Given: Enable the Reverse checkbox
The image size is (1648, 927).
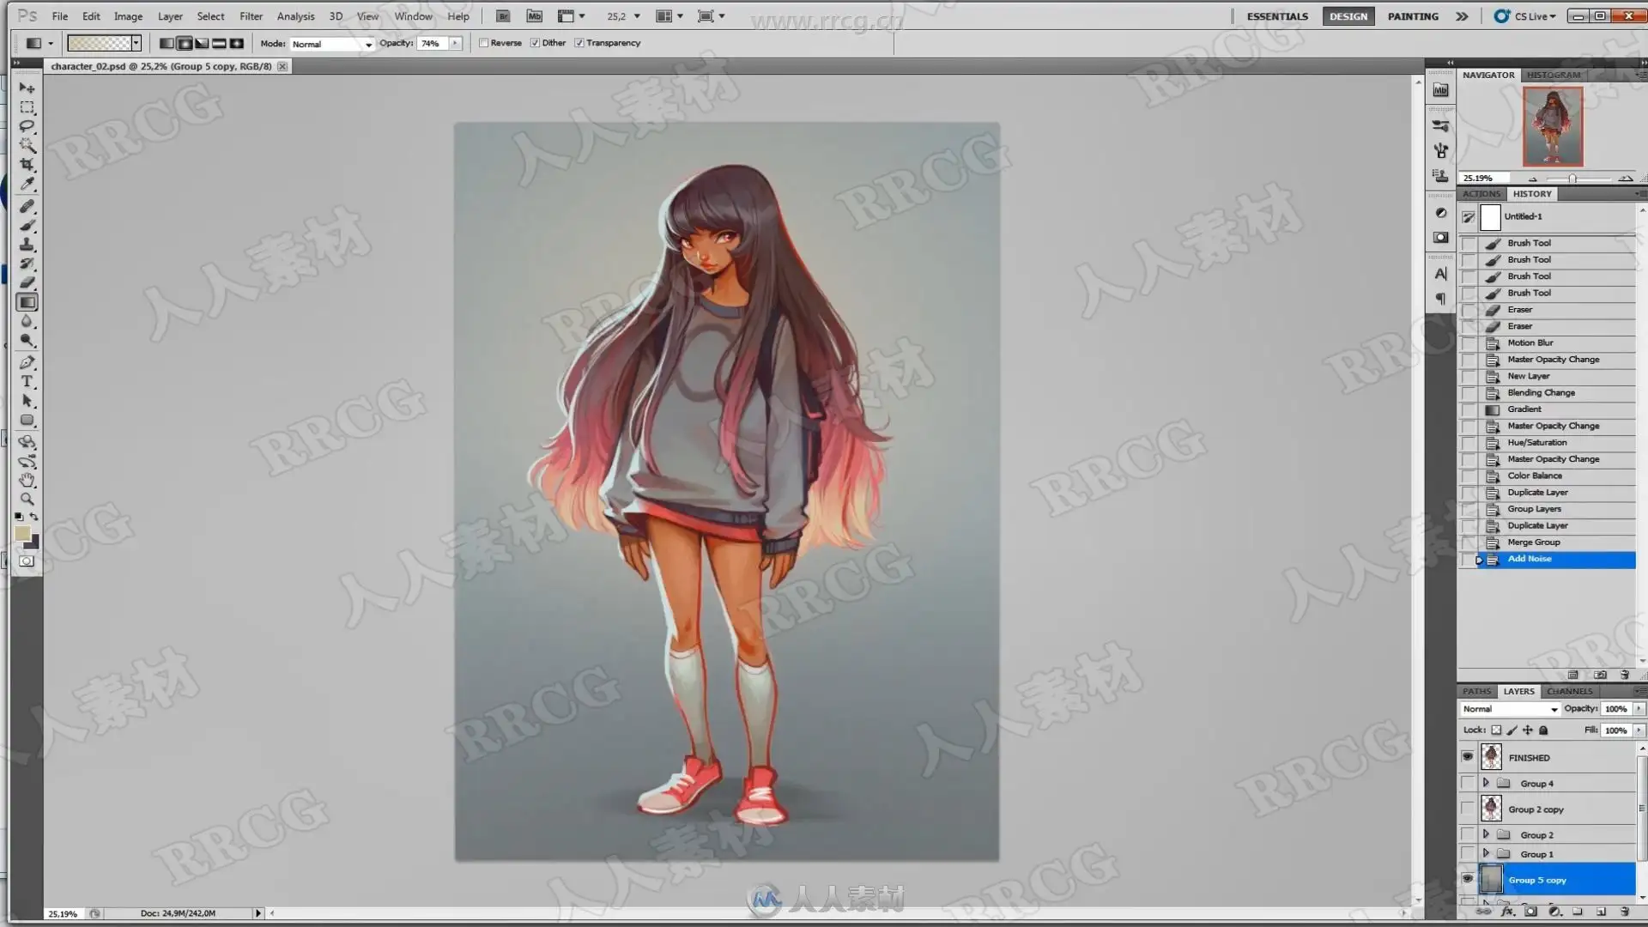Looking at the screenshot, I should pos(484,43).
